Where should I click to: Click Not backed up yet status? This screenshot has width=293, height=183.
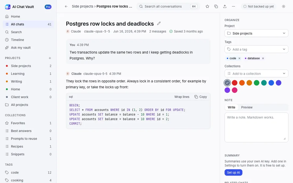click(258, 6)
